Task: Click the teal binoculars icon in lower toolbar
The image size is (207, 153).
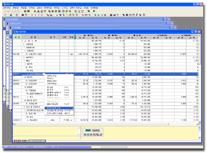Action: pyautogui.click(x=60, y=15)
